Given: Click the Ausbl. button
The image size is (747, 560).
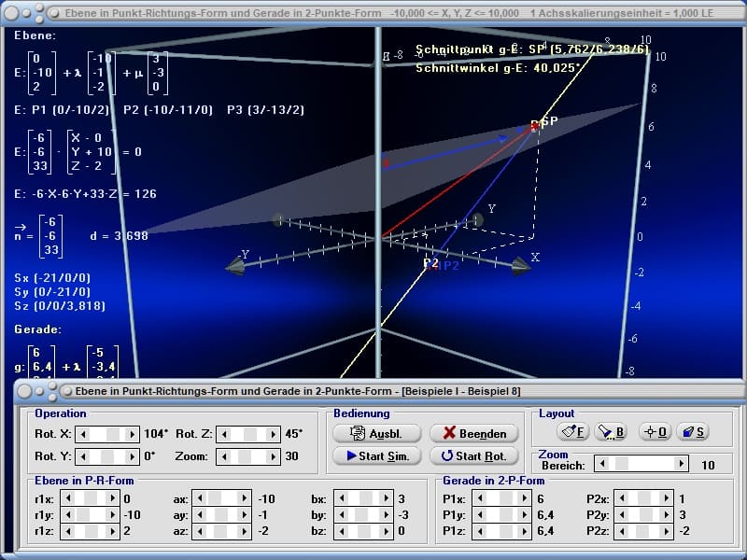Looking at the screenshot, I should (x=377, y=433).
